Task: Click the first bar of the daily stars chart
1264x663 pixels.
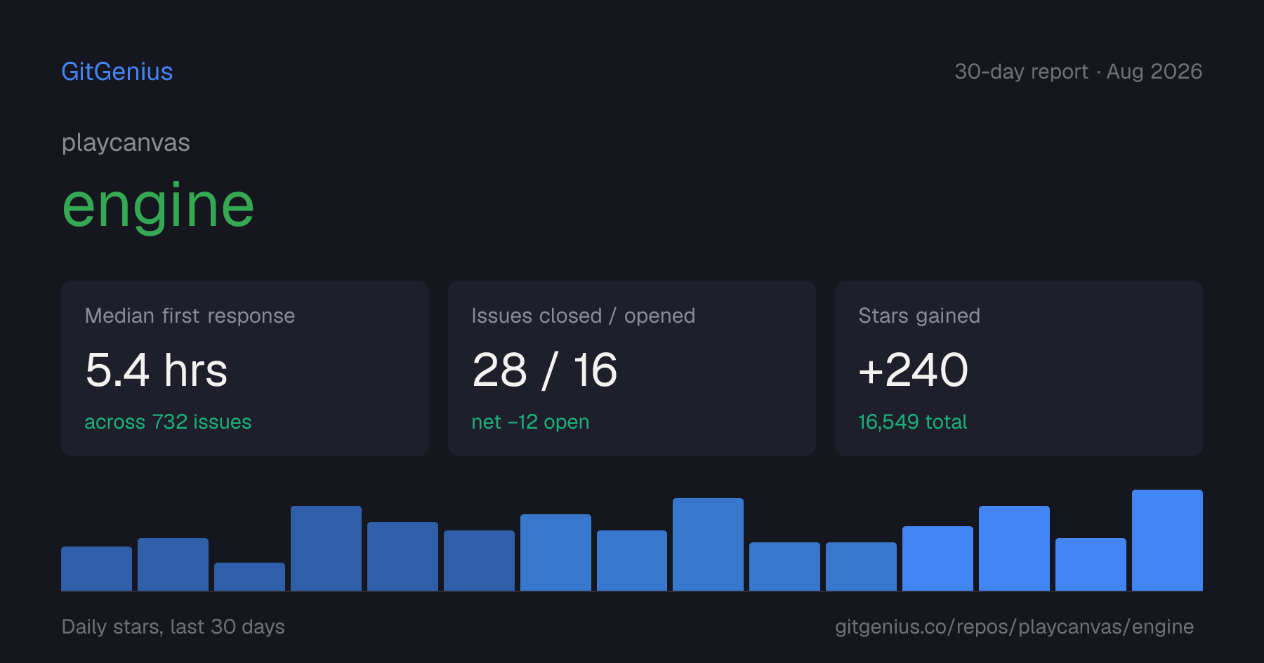Action: click(96, 568)
